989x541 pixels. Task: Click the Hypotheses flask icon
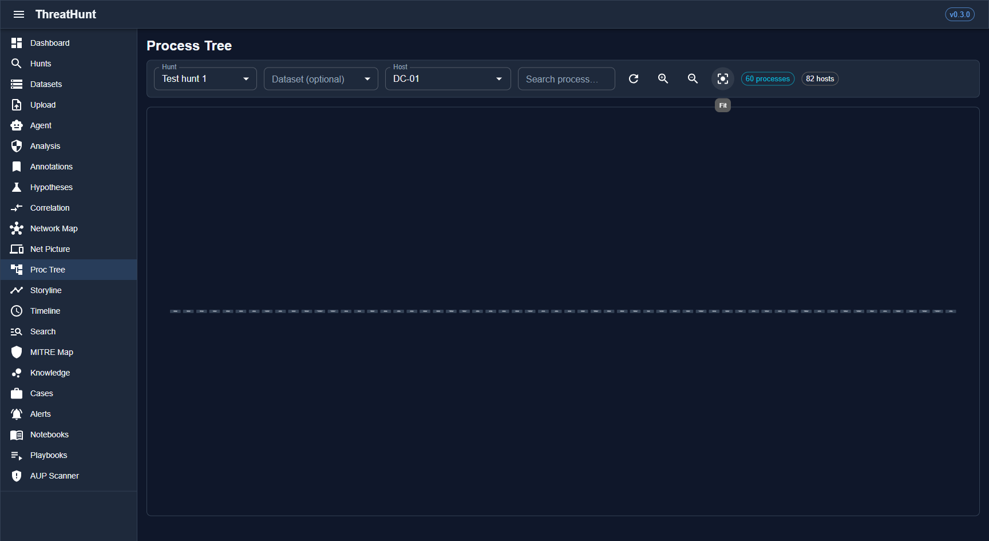pyautogui.click(x=17, y=187)
